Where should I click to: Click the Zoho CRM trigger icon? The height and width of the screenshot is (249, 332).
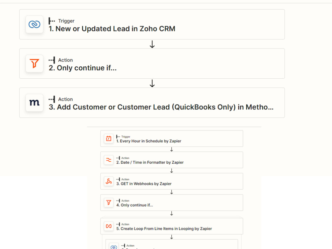(x=34, y=24)
